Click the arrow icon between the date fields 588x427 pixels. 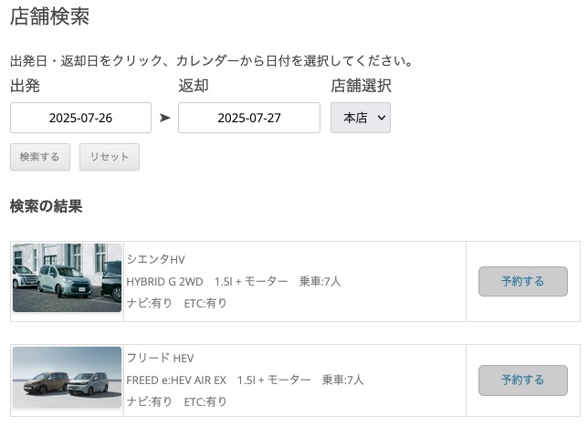(x=164, y=118)
